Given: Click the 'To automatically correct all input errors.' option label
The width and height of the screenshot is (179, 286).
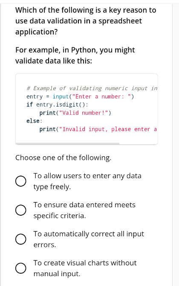Looking at the screenshot, I should click(89, 239).
